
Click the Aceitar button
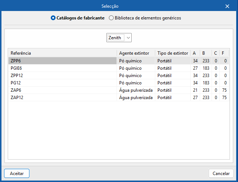point(17,174)
